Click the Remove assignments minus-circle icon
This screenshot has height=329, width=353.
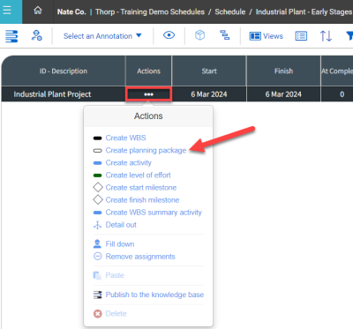coord(97,257)
